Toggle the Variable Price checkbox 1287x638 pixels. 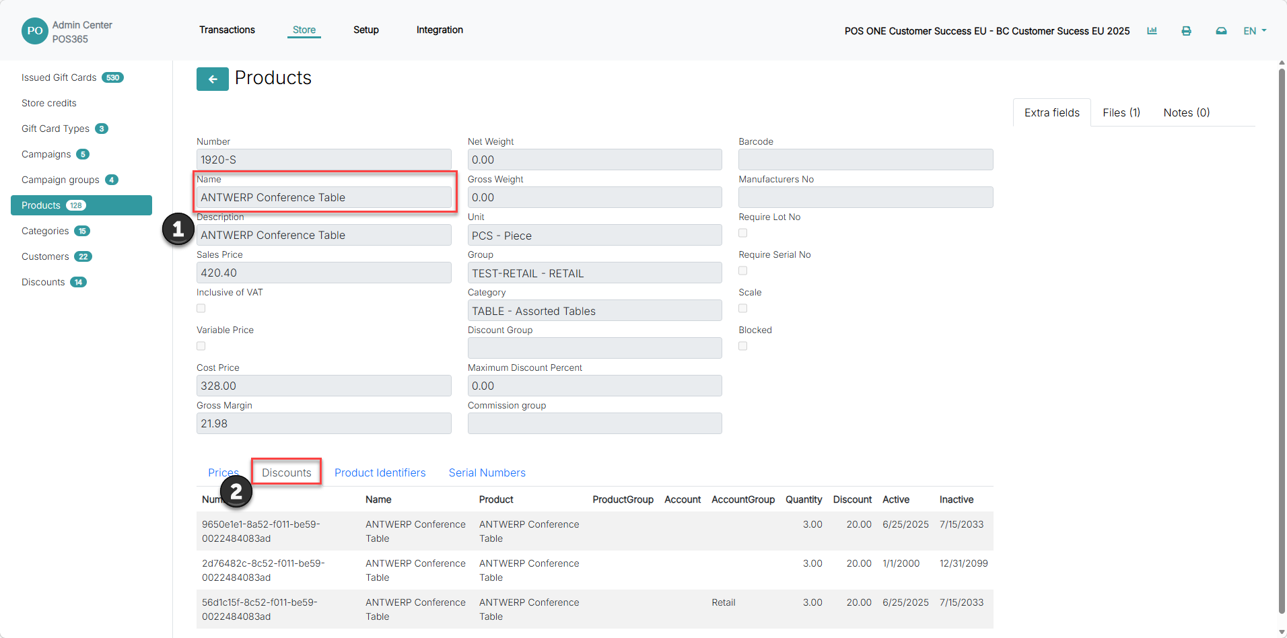click(x=201, y=346)
